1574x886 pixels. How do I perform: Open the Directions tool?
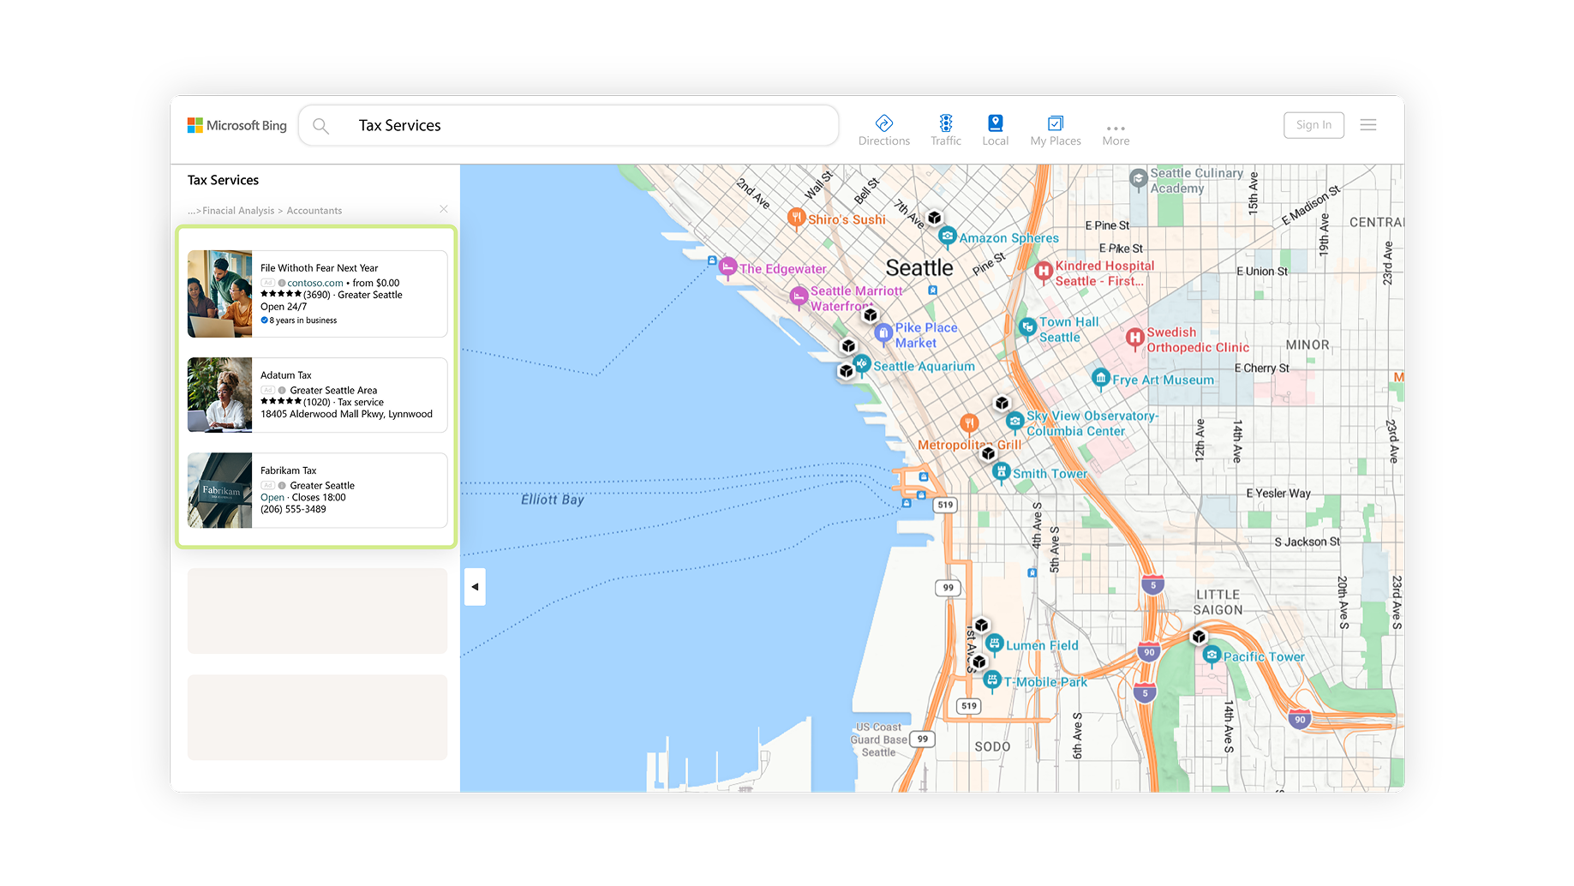click(883, 130)
